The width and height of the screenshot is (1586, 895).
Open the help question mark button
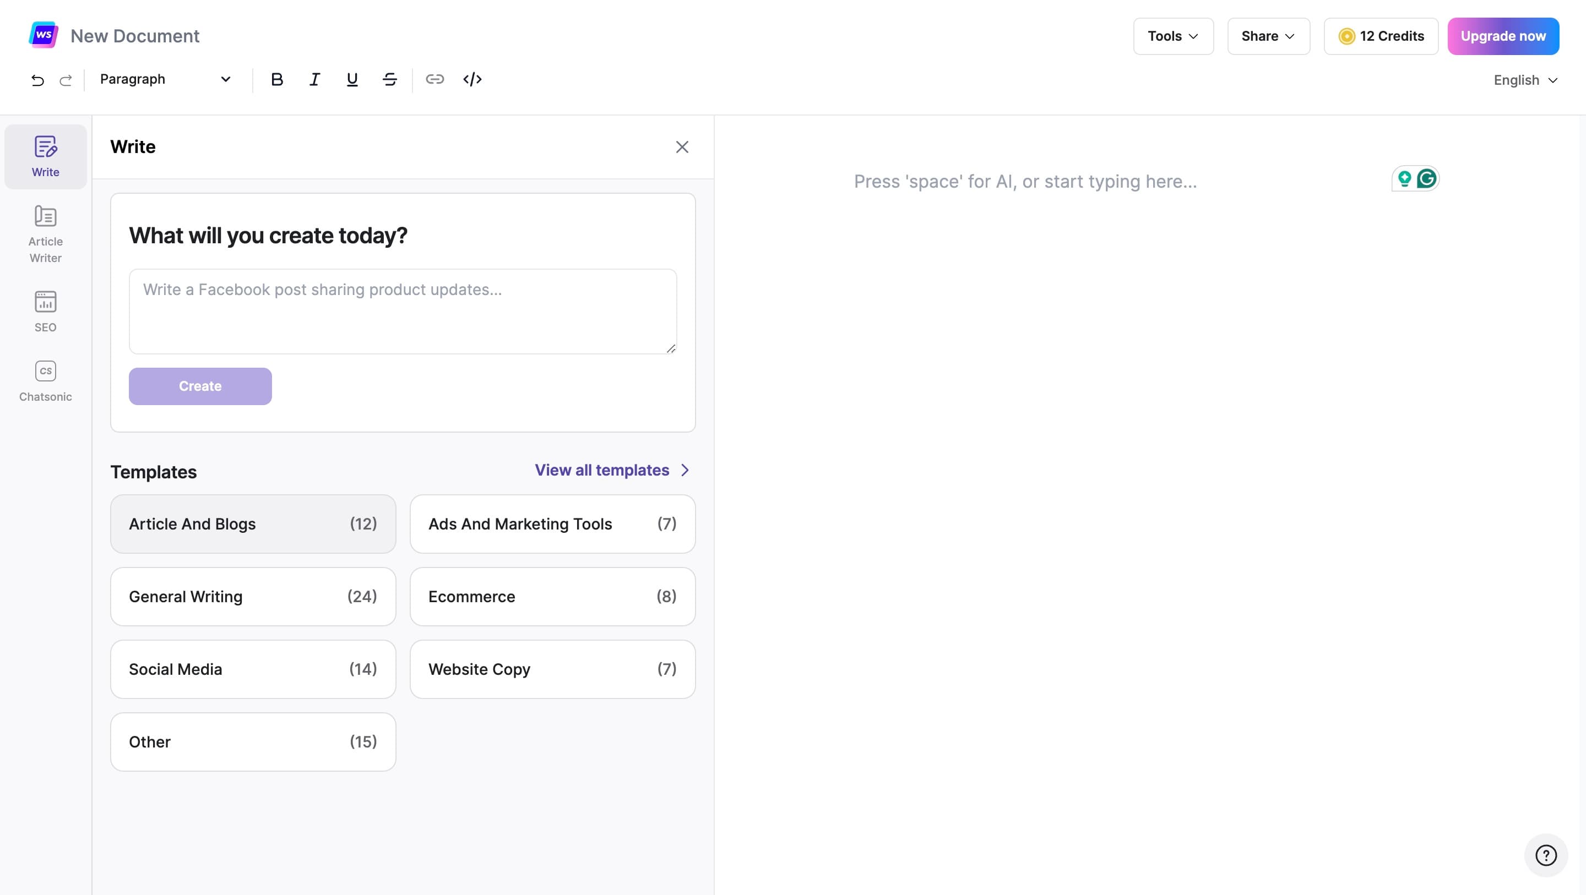coord(1546,855)
